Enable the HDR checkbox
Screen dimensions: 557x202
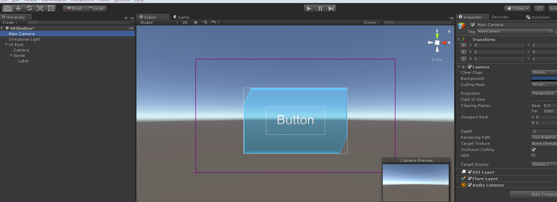534,156
